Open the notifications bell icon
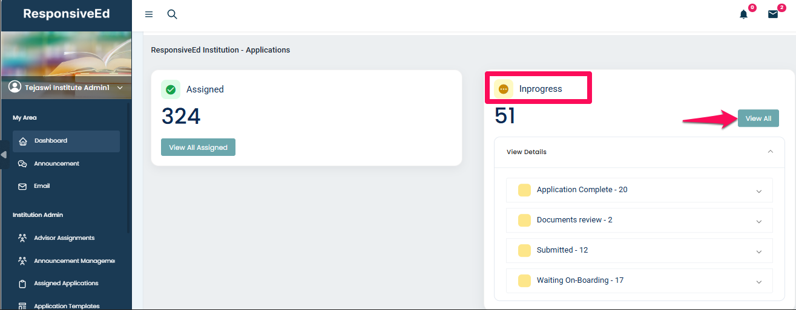 pyautogui.click(x=743, y=15)
